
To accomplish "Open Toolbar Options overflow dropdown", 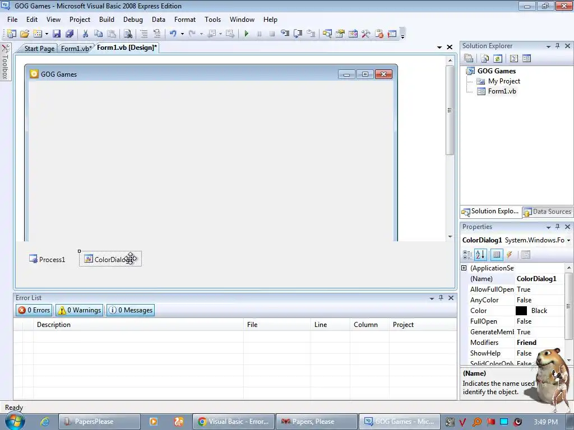I will tap(402, 34).
